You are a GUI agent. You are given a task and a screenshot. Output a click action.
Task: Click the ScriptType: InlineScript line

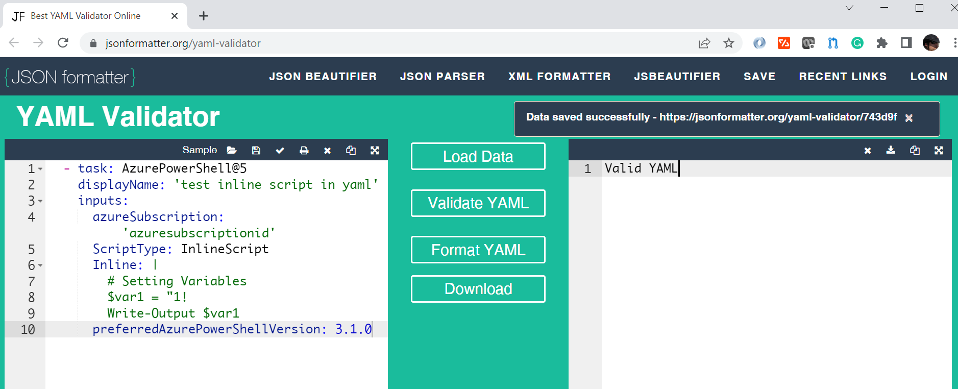(x=181, y=249)
